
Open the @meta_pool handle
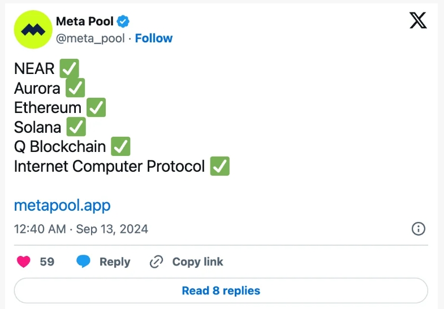[90, 38]
